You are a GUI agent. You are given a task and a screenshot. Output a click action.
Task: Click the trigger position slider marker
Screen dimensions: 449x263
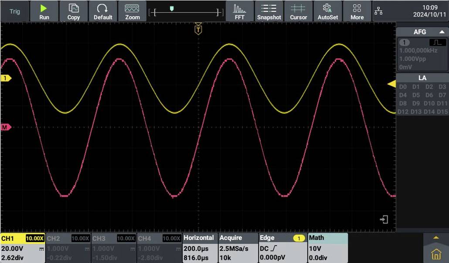tap(172, 7)
